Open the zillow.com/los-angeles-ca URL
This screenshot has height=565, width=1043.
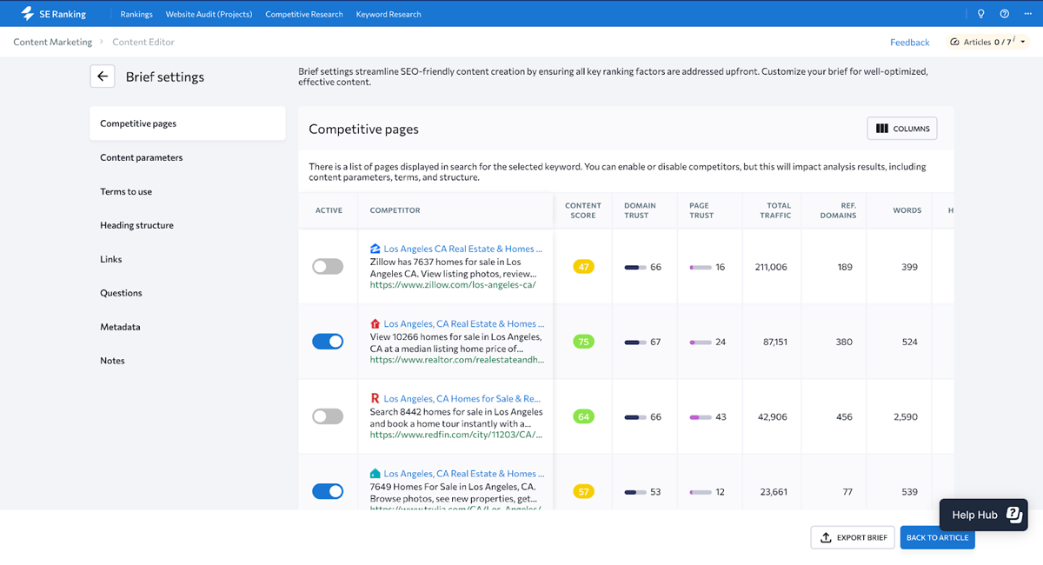point(453,284)
